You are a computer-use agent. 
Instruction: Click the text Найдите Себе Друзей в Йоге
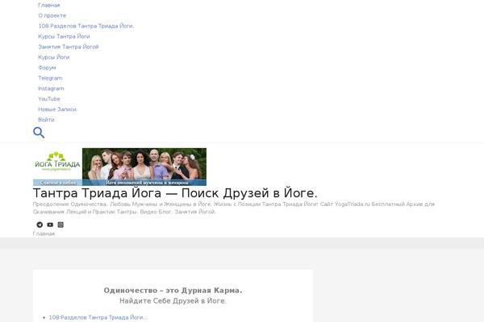click(x=173, y=301)
